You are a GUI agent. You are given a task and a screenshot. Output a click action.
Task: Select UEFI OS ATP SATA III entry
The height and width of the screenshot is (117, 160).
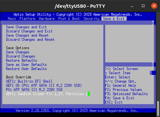[44, 85]
